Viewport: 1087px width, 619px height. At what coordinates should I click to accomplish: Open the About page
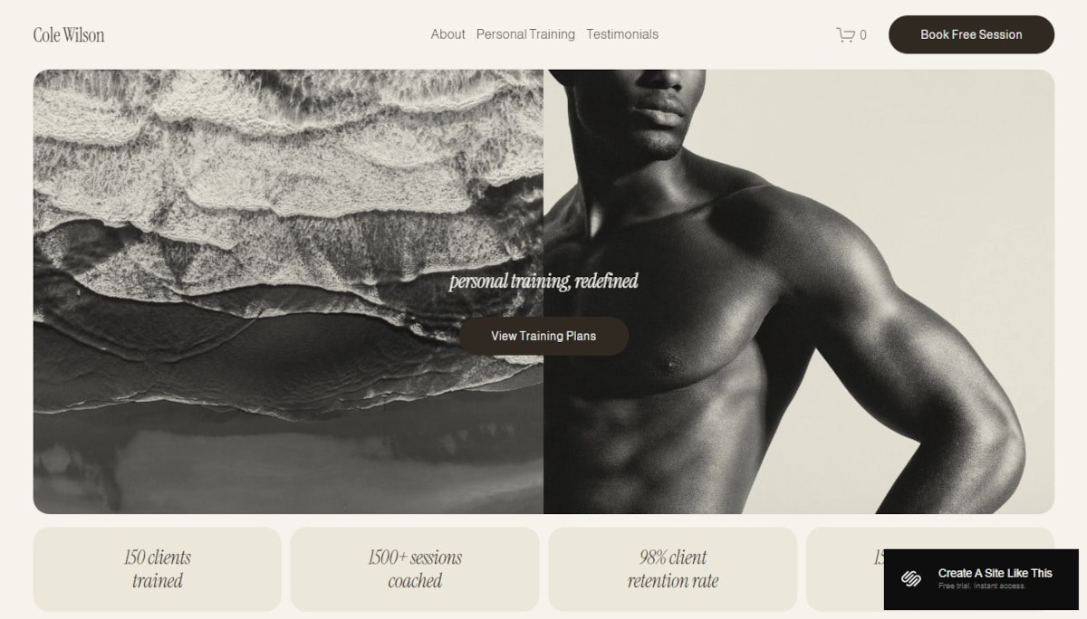click(x=447, y=34)
